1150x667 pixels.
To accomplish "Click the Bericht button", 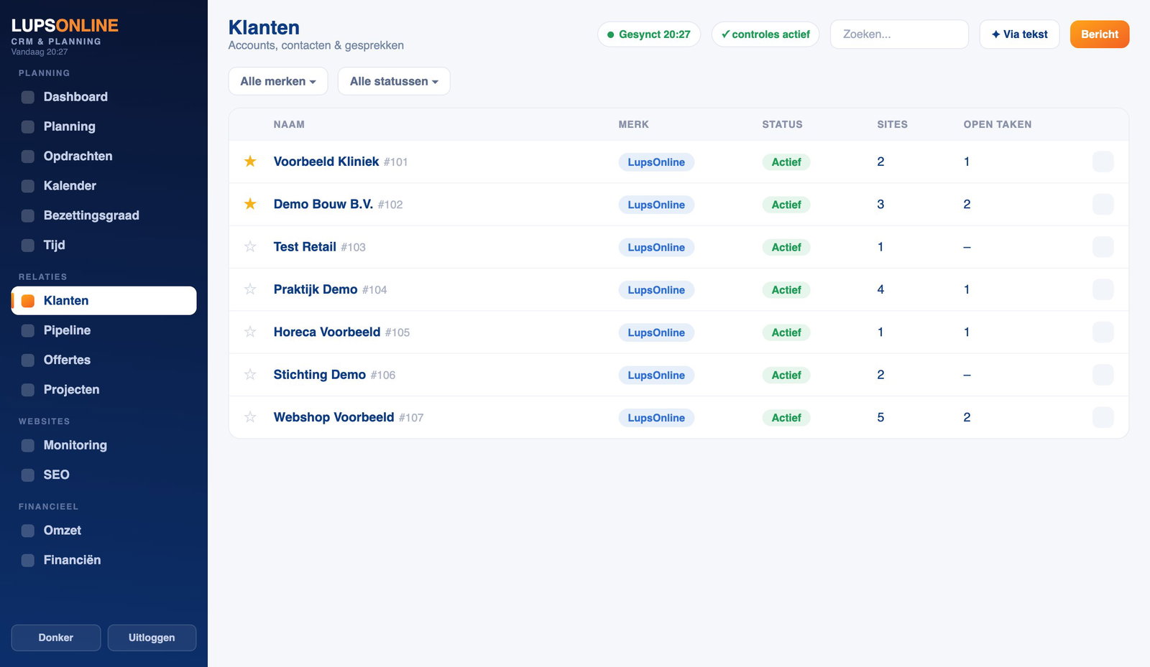I will (x=1100, y=34).
